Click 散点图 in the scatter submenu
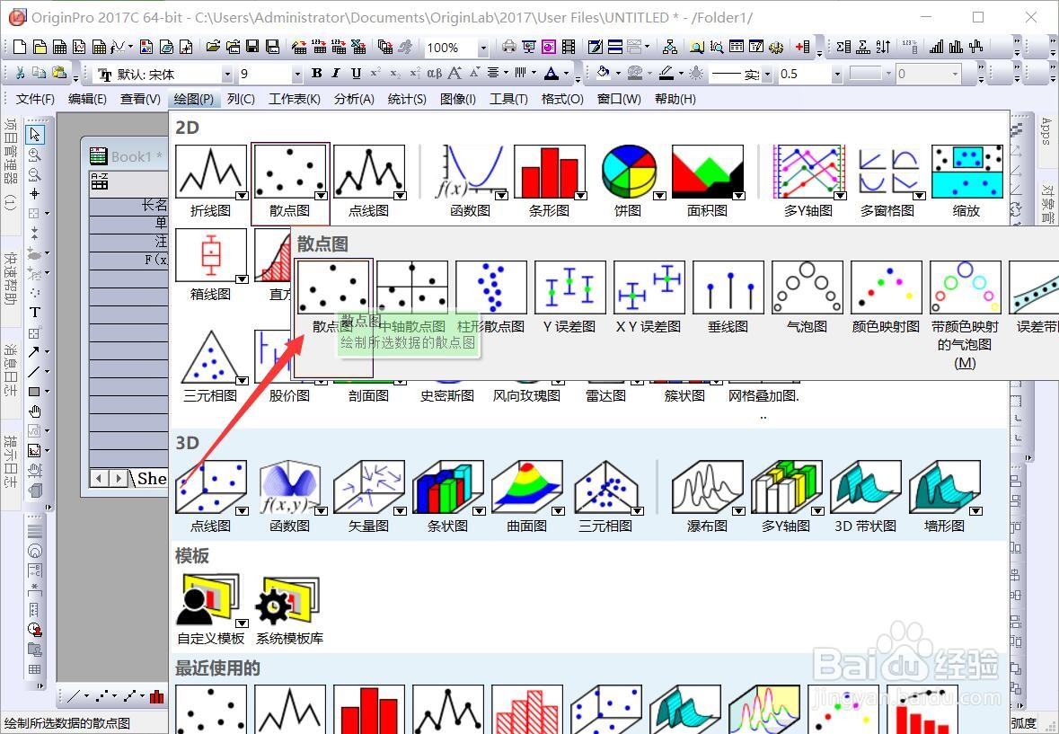The image size is (1059, 734). [333, 287]
